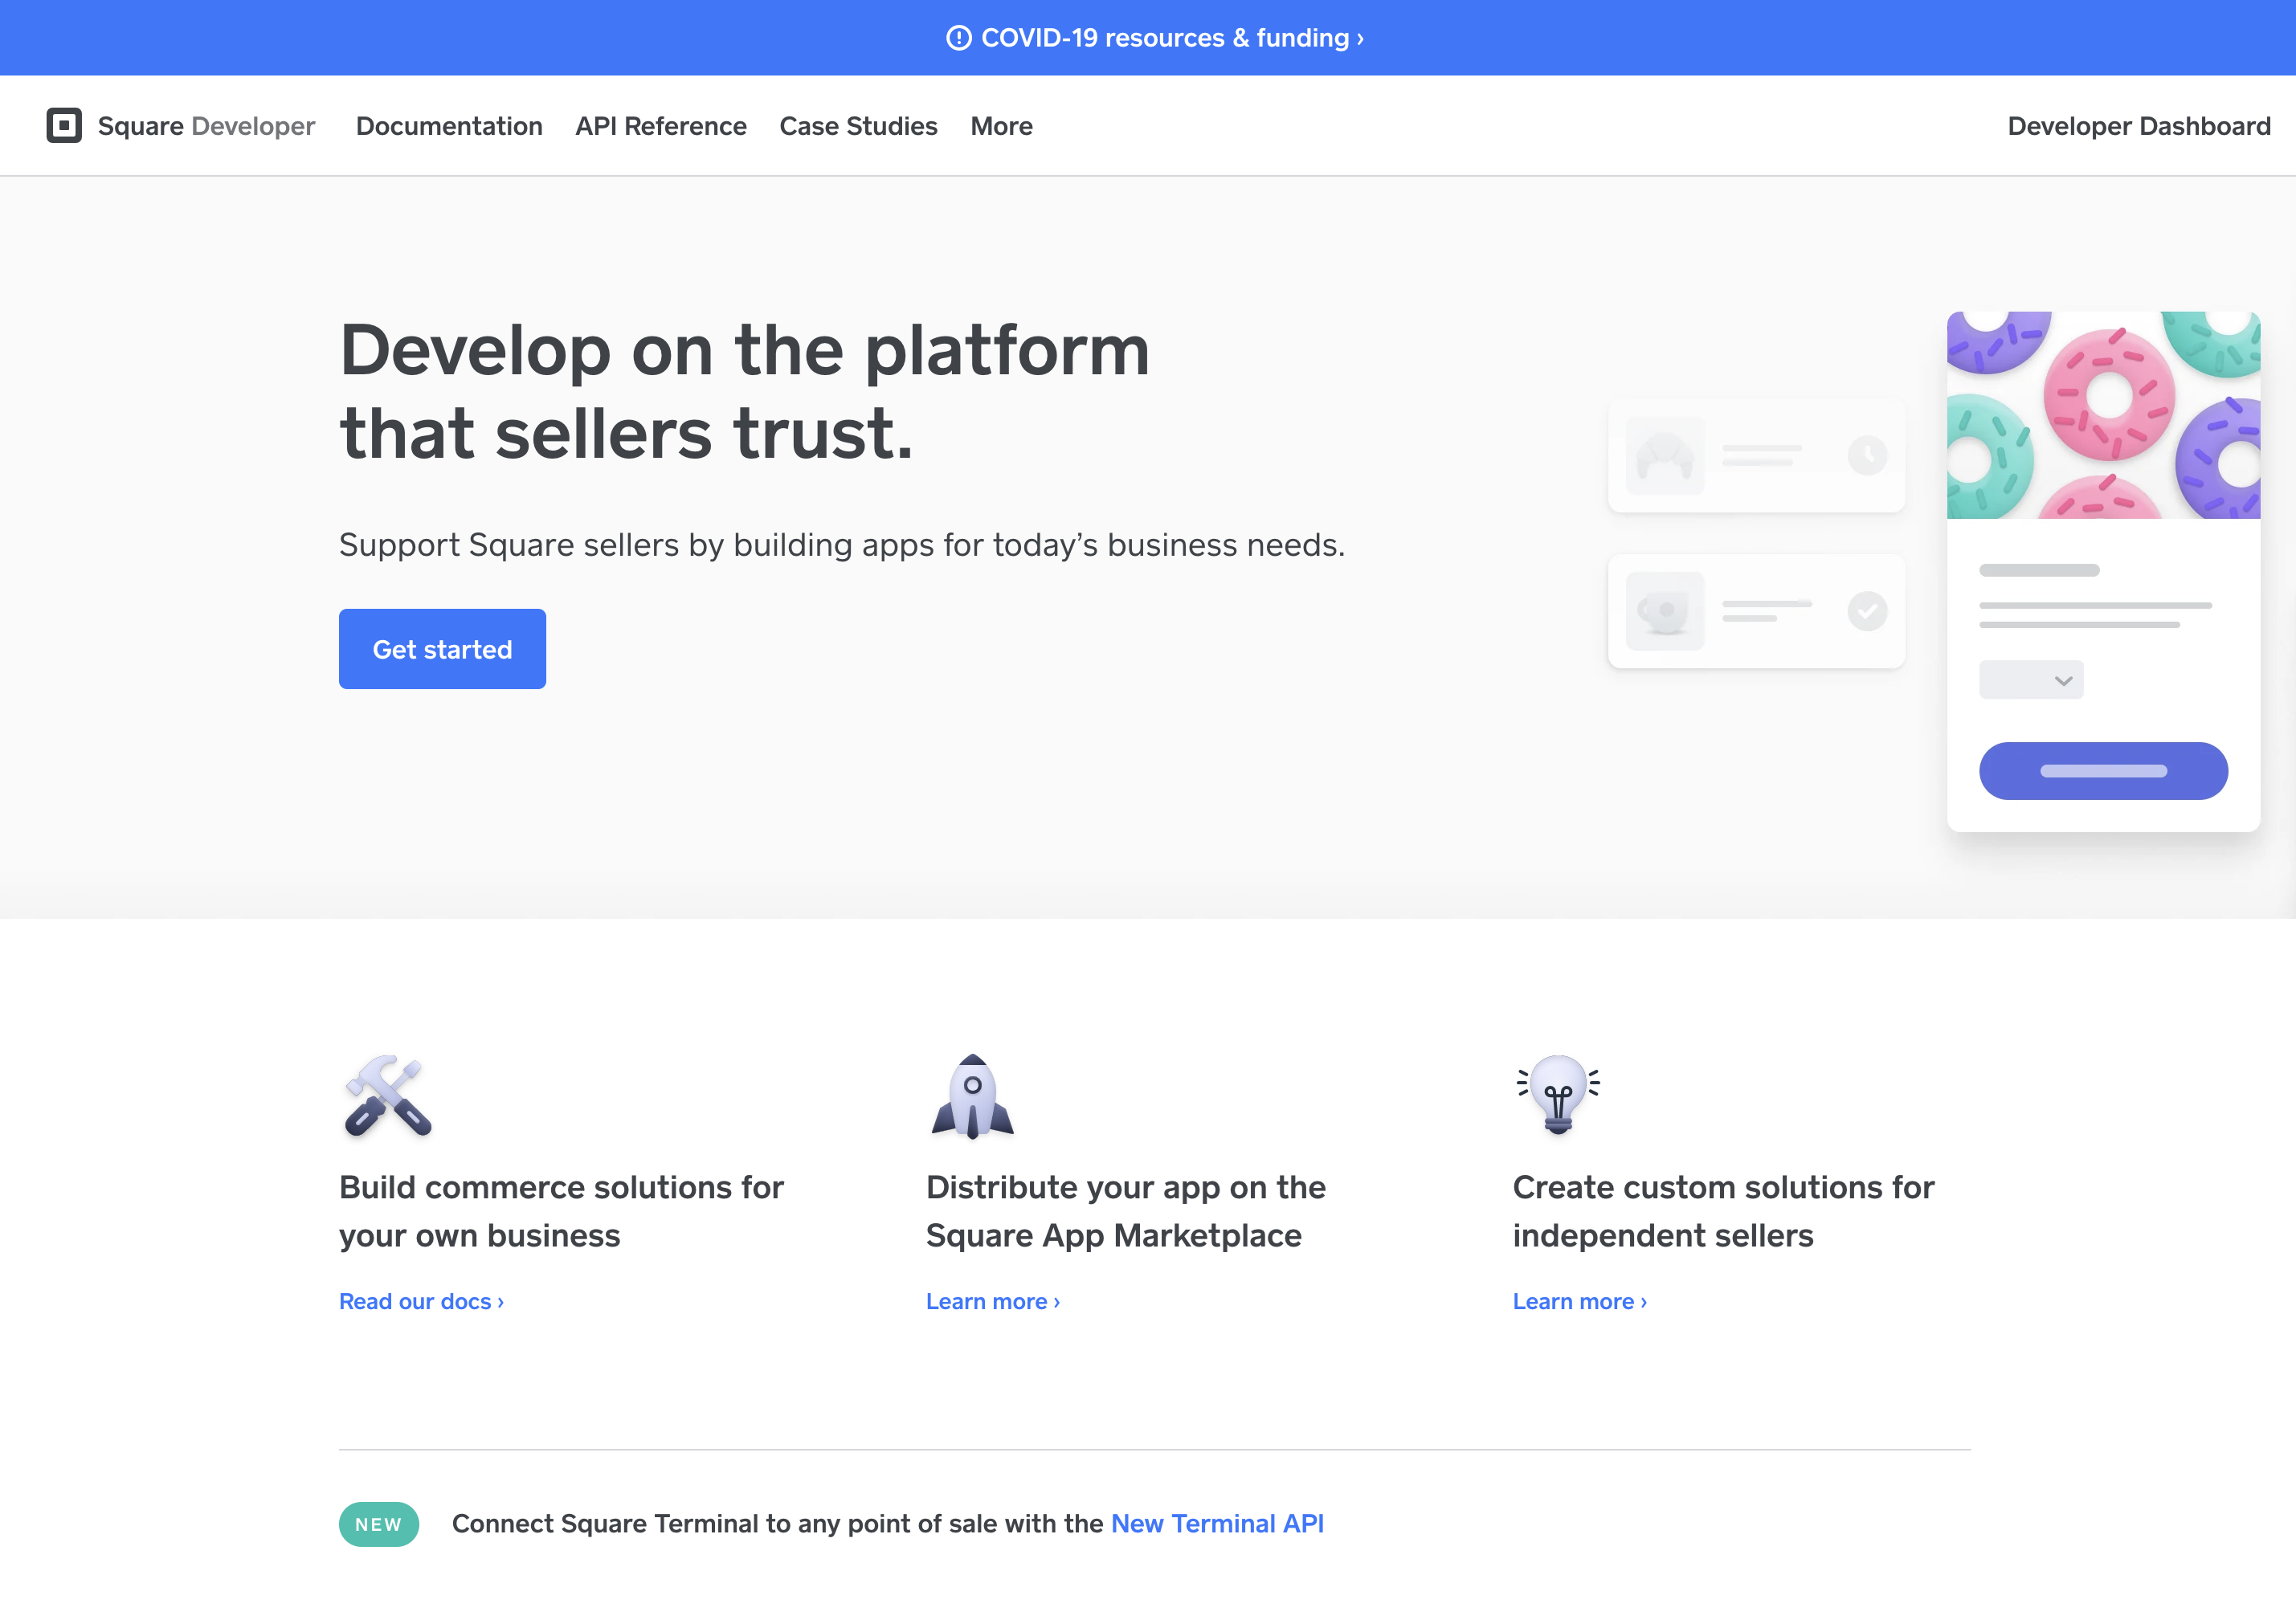The width and height of the screenshot is (2296, 1624).
Task: Open the dropdown on the donut card
Action: pos(2031,680)
